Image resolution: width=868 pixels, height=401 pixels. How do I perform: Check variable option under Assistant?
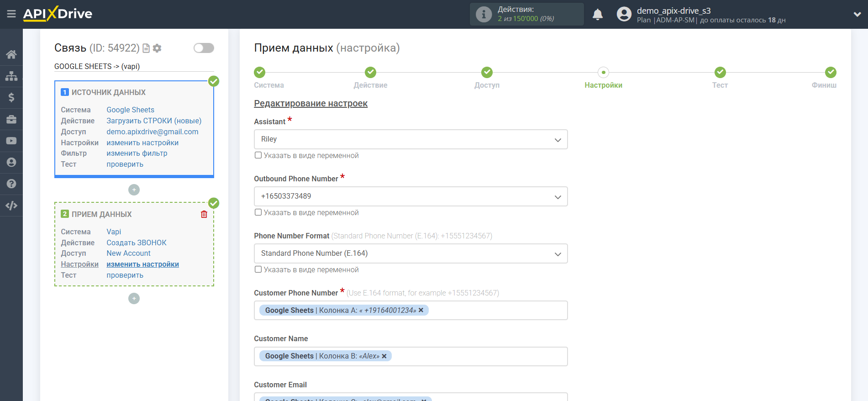(x=258, y=155)
